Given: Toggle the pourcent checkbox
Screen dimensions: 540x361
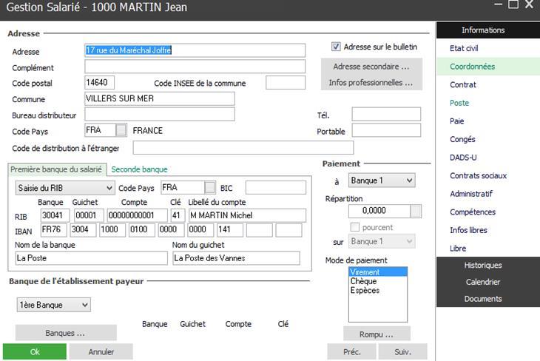Looking at the screenshot, I should tap(355, 227).
